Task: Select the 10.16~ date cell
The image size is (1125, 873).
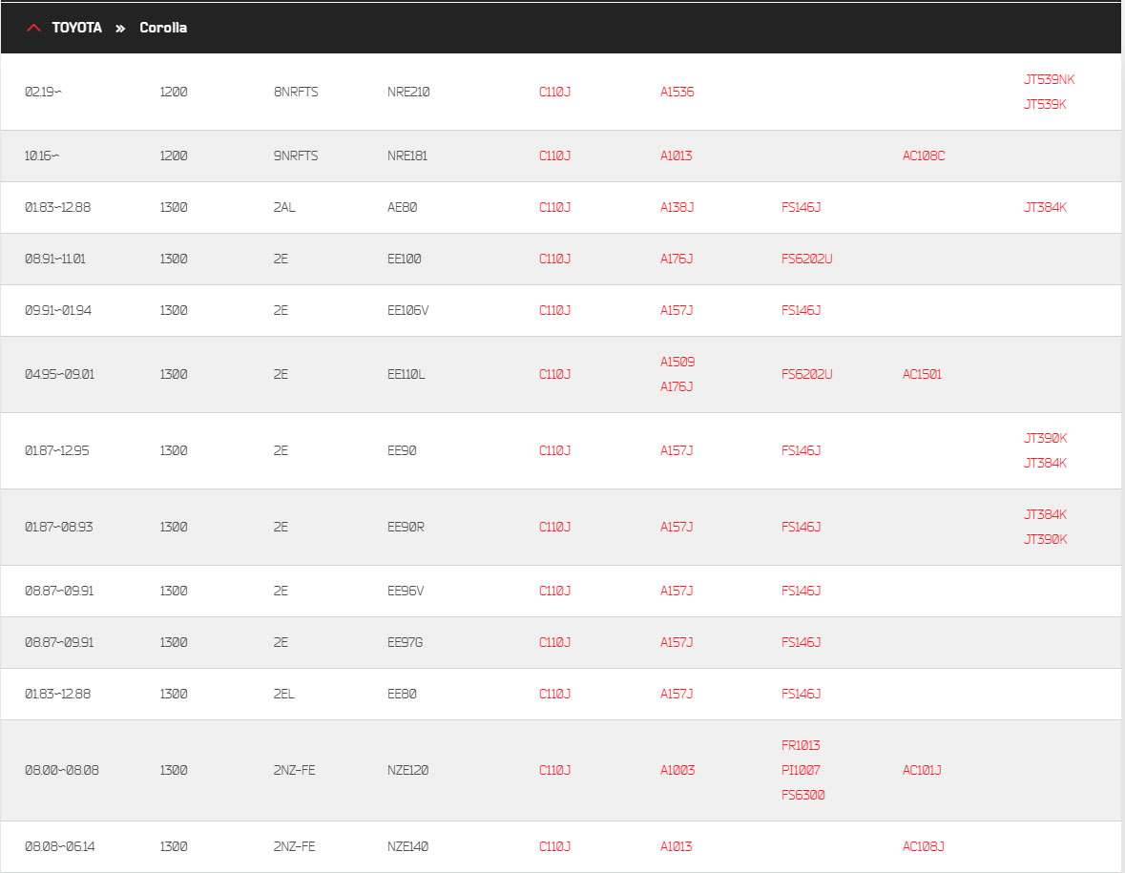Action: [x=42, y=156]
